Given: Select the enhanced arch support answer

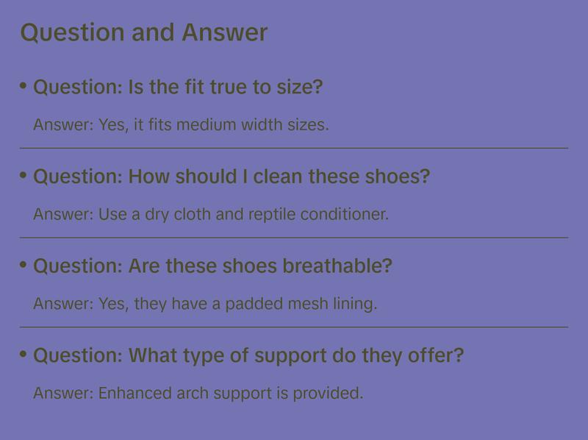Looking at the screenshot, I should click(198, 393).
